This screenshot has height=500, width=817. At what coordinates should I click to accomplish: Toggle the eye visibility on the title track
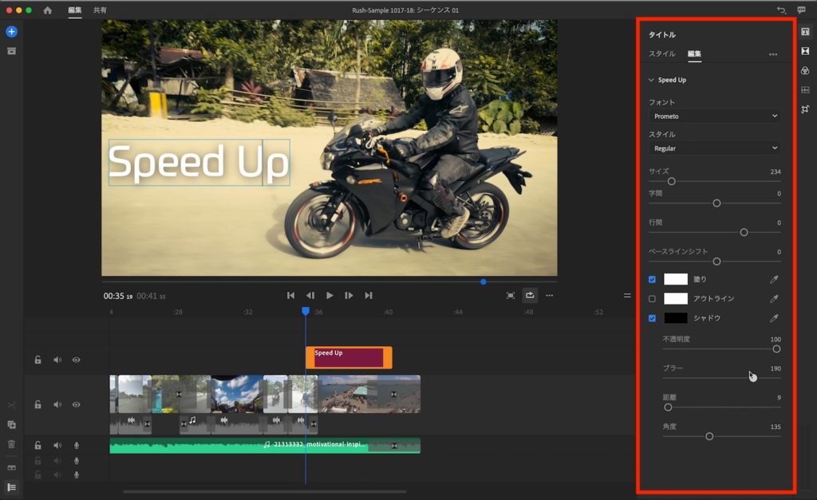[76, 360]
